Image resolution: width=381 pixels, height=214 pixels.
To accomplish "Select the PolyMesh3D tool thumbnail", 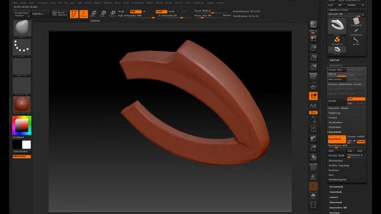I will pyautogui.click(x=356, y=32).
